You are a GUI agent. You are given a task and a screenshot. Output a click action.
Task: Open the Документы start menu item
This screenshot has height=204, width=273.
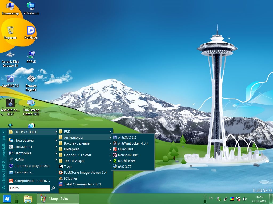33,147
